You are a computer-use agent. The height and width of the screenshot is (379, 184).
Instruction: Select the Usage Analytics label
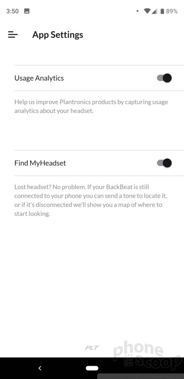(39, 78)
